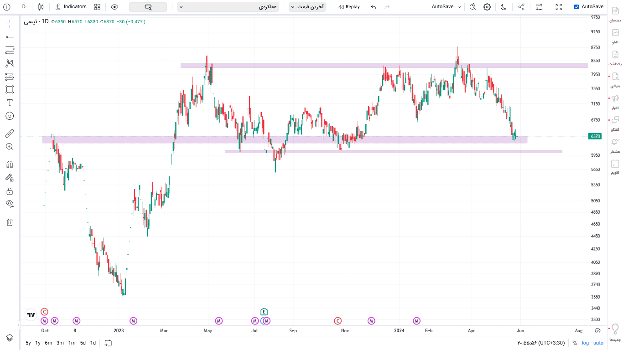Open the time zone ۲۰:۵۵:۵۶ (UTC+3:30) menu
This screenshot has height=350, width=623.
click(541, 343)
